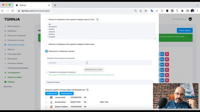Open the Chrome profile avatar
Viewport: 200px width, 112px height.
tap(192, 11)
